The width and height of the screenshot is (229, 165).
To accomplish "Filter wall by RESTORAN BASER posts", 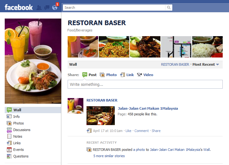I will (x=175, y=64).
